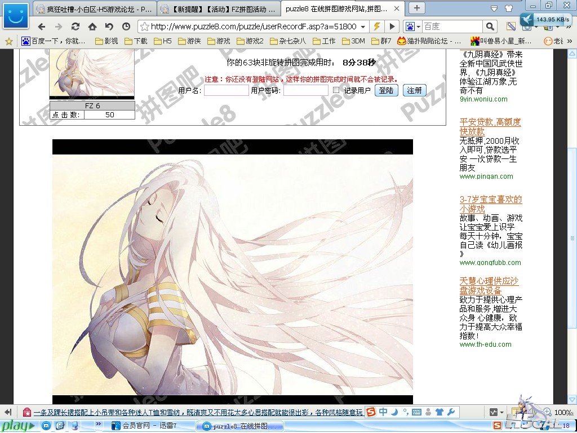
Task: Close the puzzle8 tab
Action: click(397, 8)
